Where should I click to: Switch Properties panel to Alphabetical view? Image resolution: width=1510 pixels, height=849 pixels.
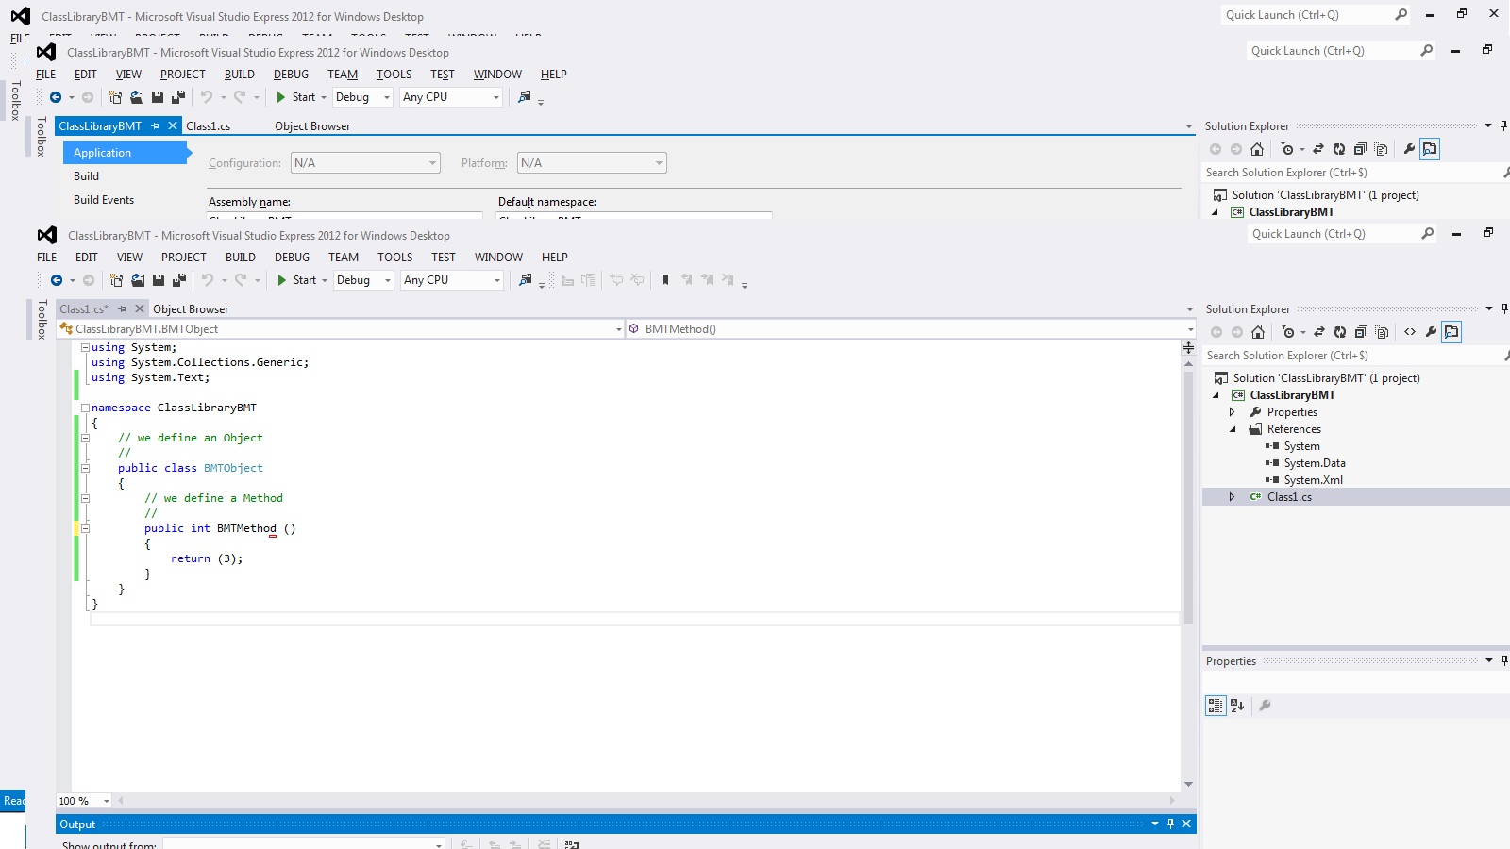[1237, 706]
